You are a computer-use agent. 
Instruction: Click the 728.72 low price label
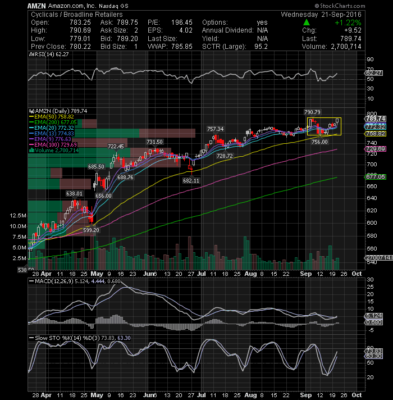coord(225,156)
